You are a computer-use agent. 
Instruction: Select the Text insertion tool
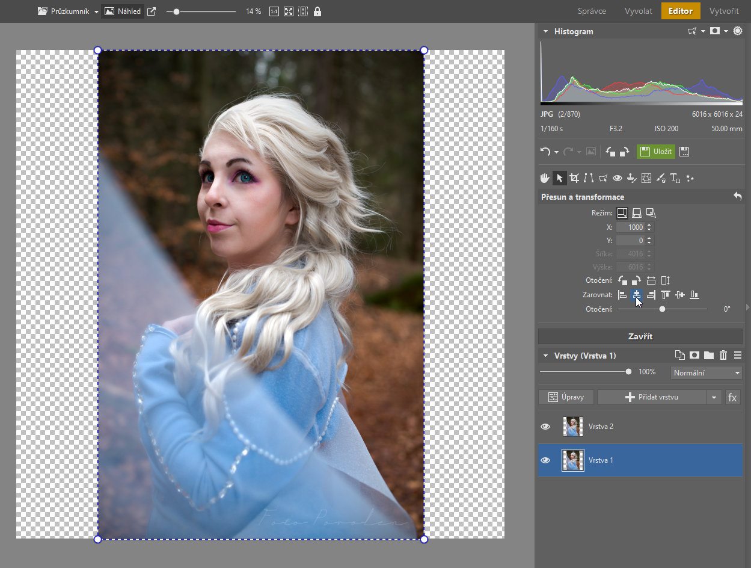(x=675, y=178)
